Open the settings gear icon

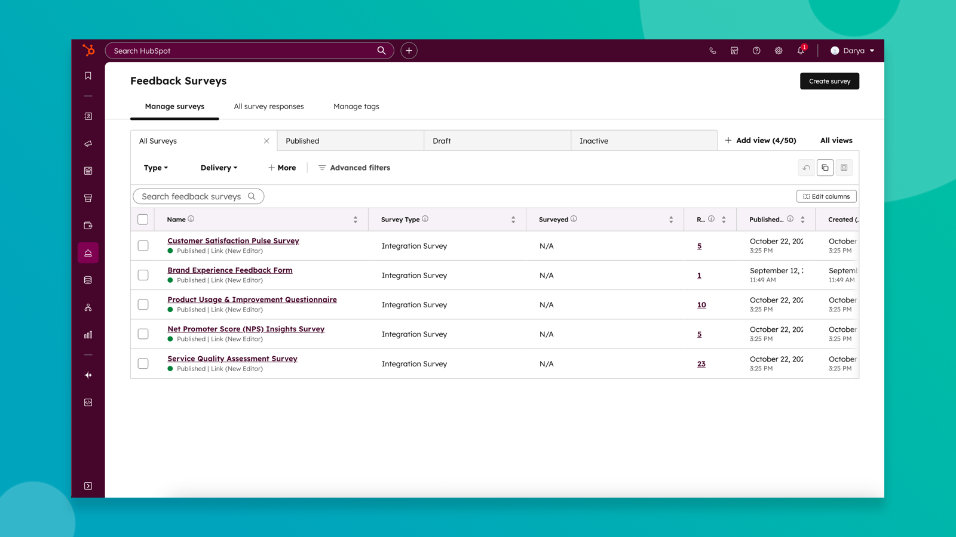click(779, 51)
